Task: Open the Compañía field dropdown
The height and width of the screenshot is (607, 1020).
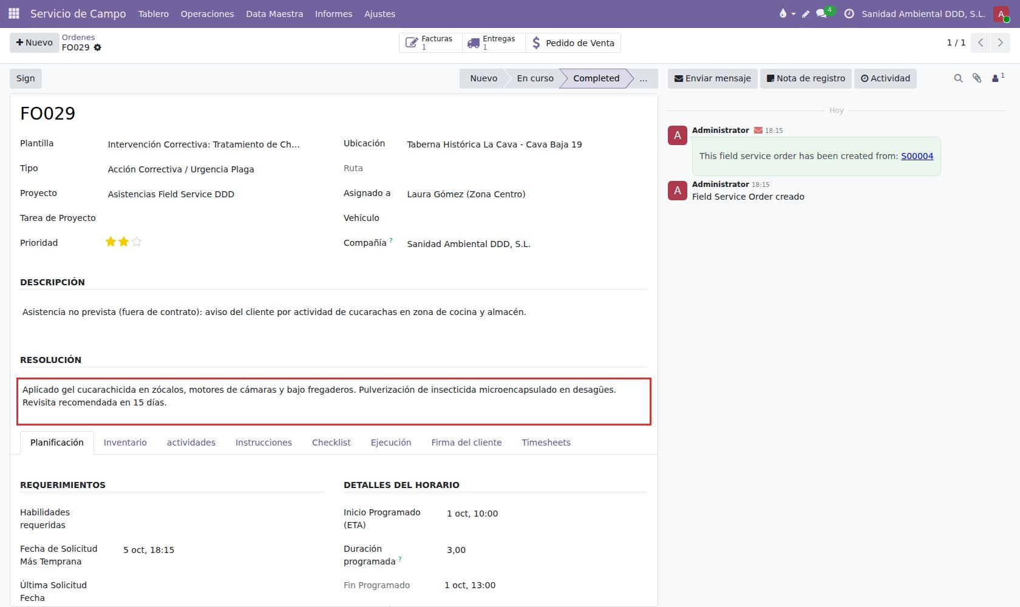Action: coord(526,244)
